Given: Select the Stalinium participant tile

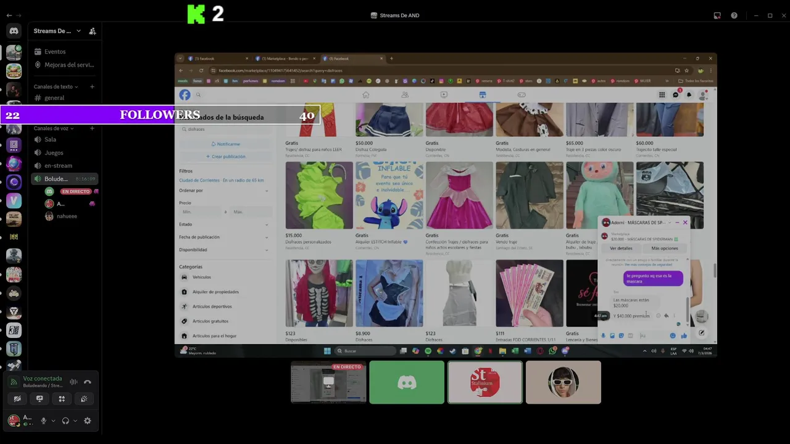Looking at the screenshot, I should (485, 382).
